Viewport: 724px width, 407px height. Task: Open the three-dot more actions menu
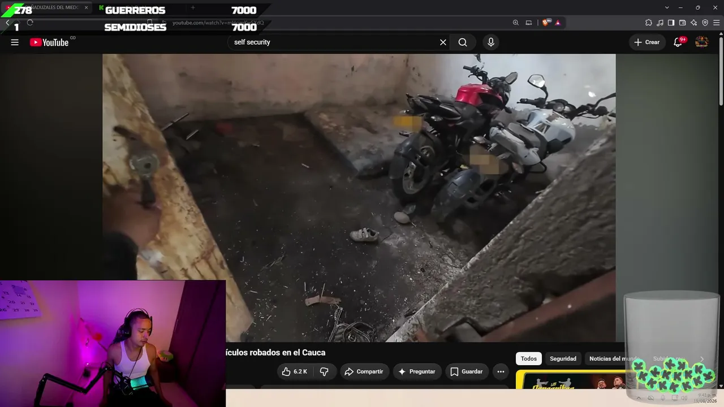(501, 371)
